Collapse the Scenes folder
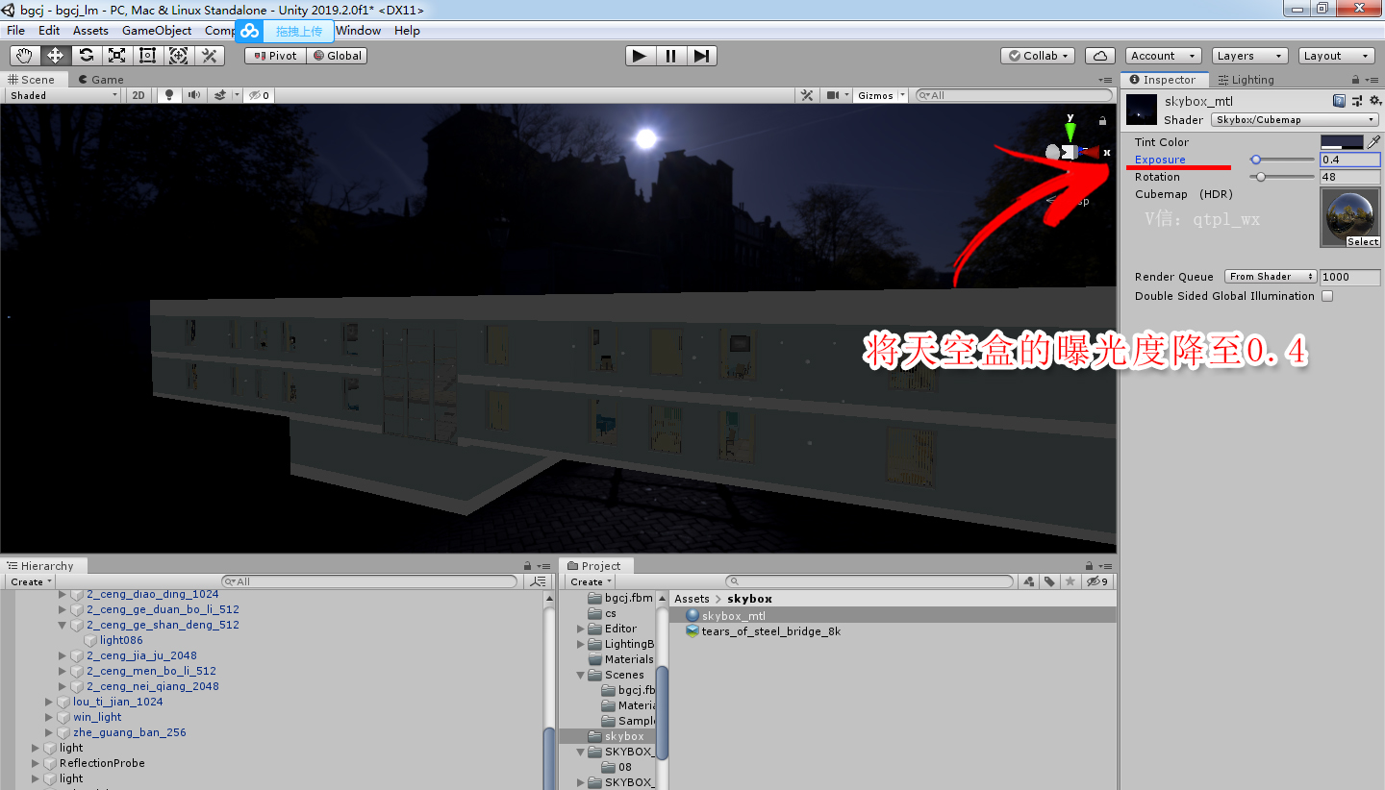 click(x=581, y=675)
